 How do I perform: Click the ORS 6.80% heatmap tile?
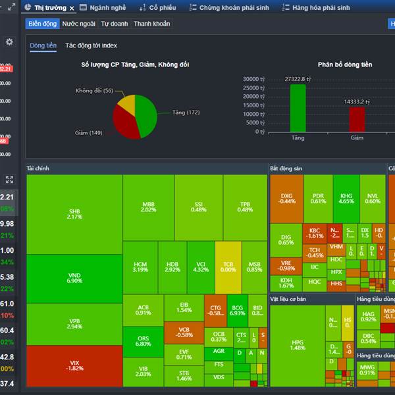point(143,342)
